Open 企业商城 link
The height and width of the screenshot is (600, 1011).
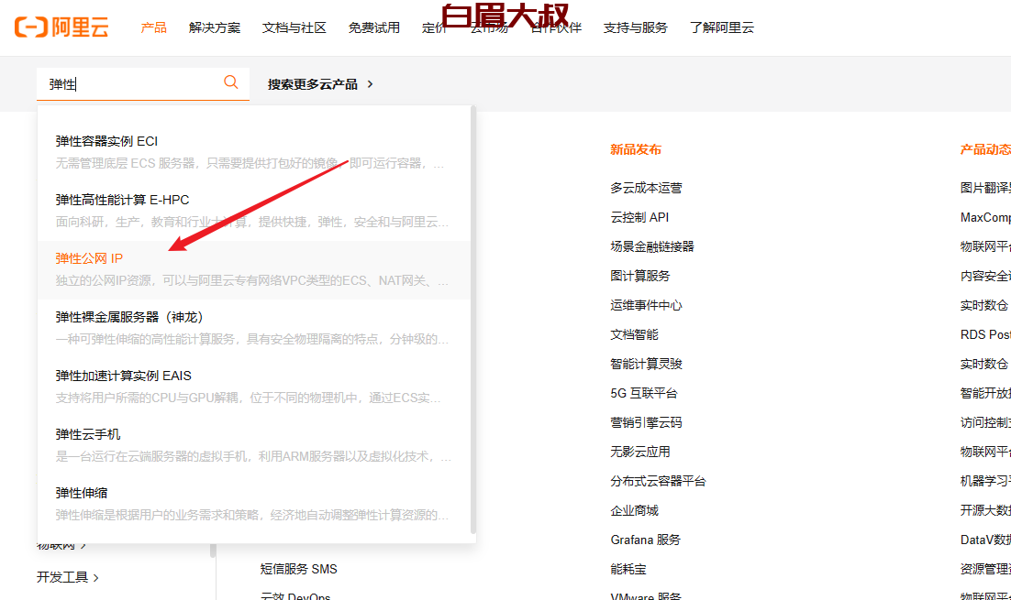click(x=635, y=510)
